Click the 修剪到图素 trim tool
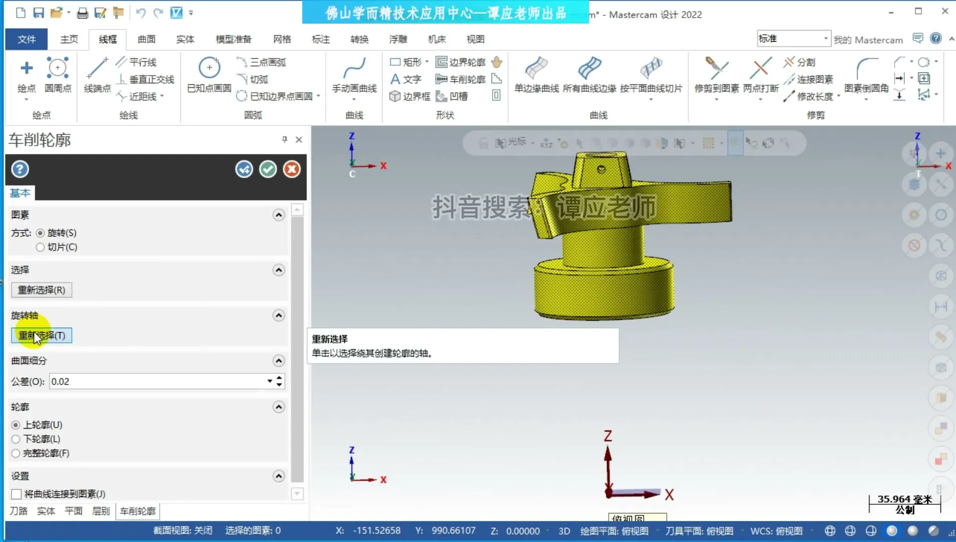Screen dimensions: 956x542 716,75
